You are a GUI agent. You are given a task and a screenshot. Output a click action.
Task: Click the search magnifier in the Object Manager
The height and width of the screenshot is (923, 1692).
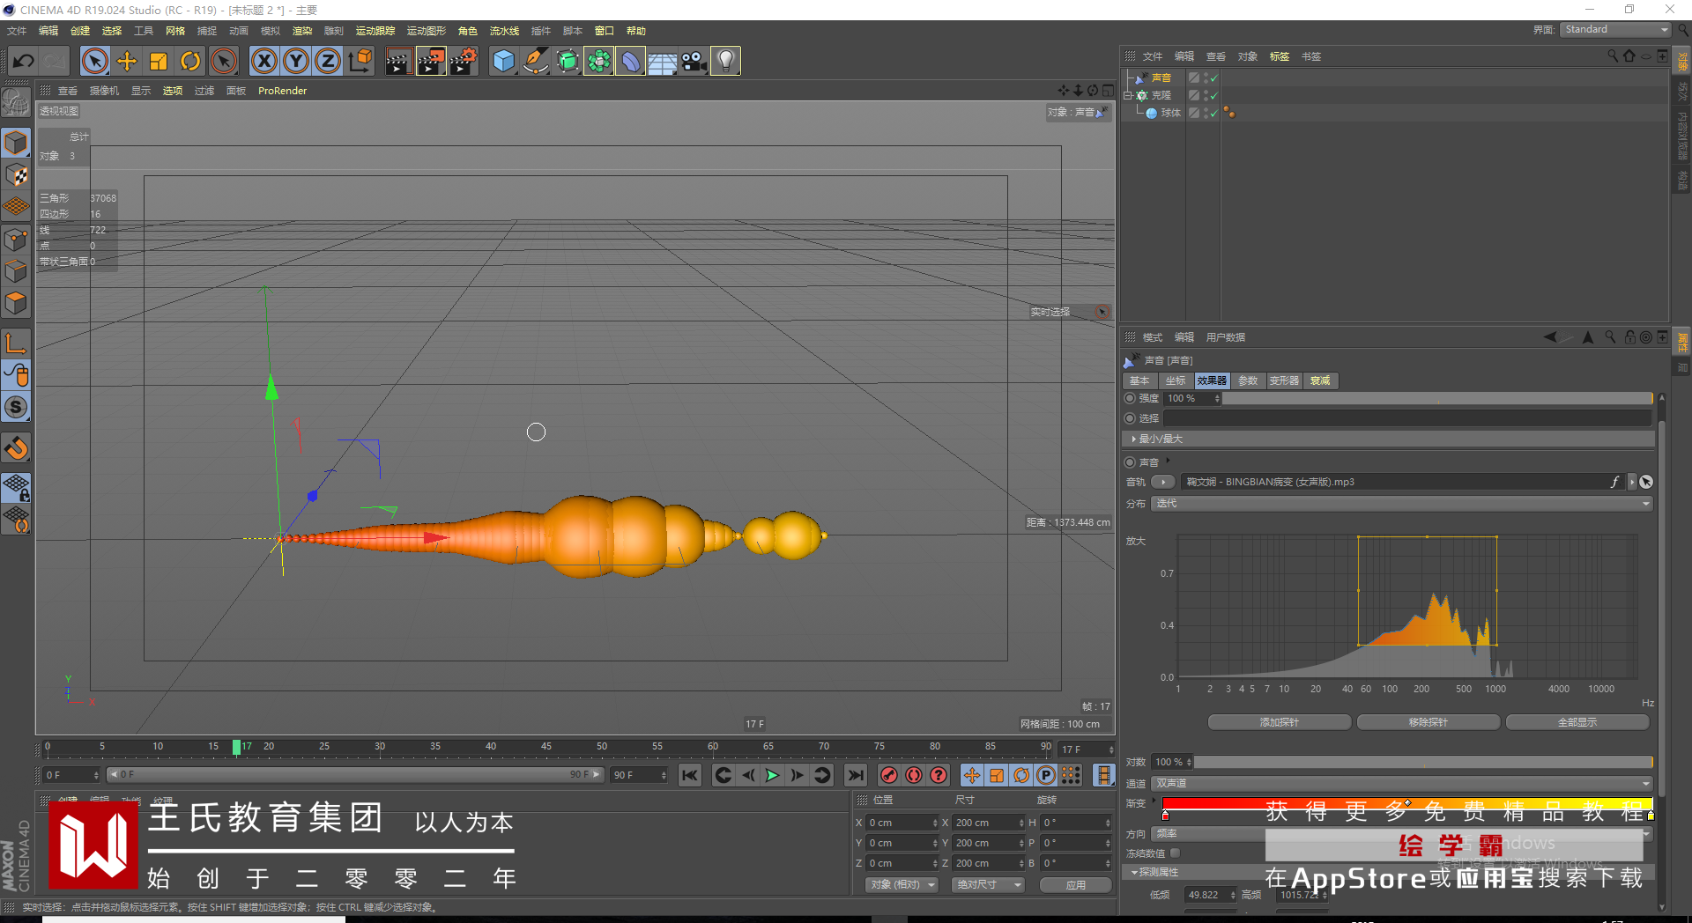(1612, 56)
